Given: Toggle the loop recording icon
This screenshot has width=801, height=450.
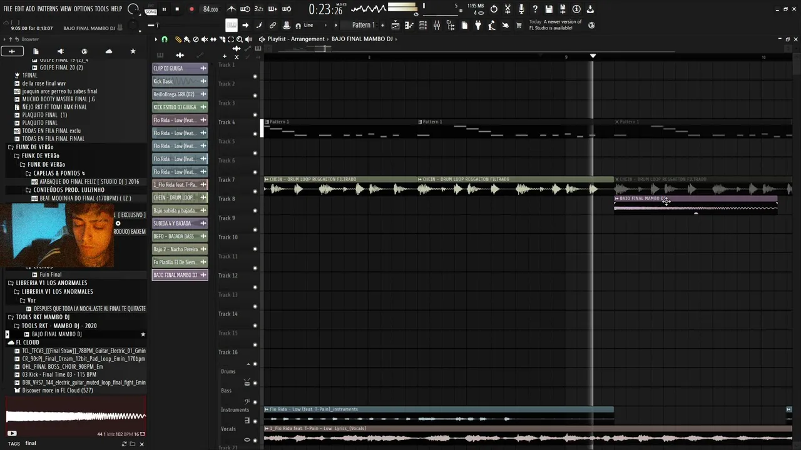Looking at the screenshot, I should pos(287,9).
